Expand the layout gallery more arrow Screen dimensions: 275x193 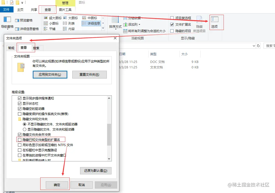click(103, 28)
